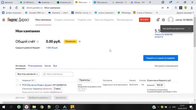Switch to 'Активные' campaigns tab

[21, 66]
